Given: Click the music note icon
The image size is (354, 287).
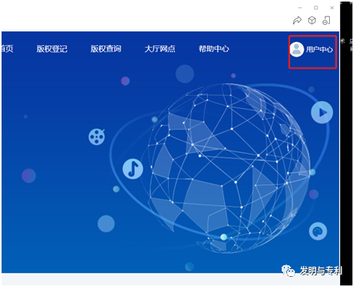Looking at the screenshot, I should click(x=133, y=169).
